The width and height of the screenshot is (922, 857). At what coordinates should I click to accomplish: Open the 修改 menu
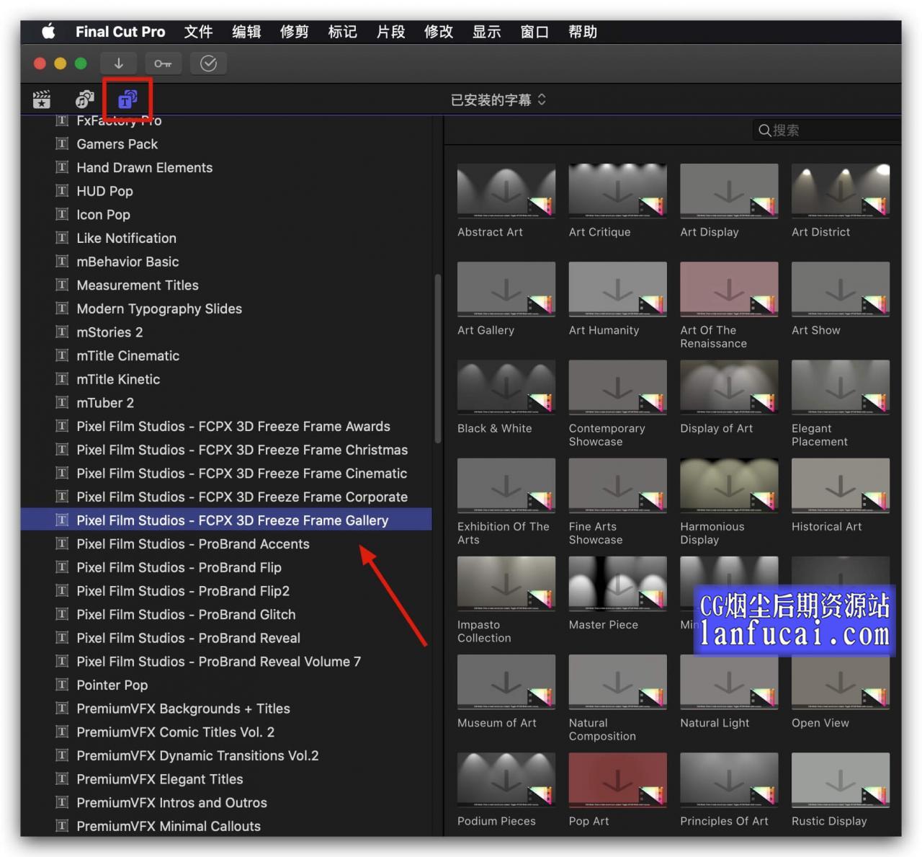tap(439, 32)
